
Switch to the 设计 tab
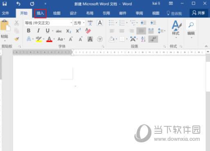[73, 13]
